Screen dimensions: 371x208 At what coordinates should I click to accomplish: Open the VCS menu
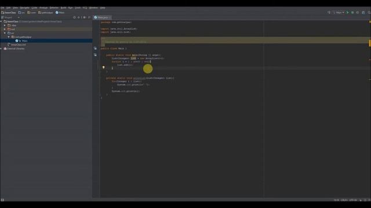(x=85, y=8)
